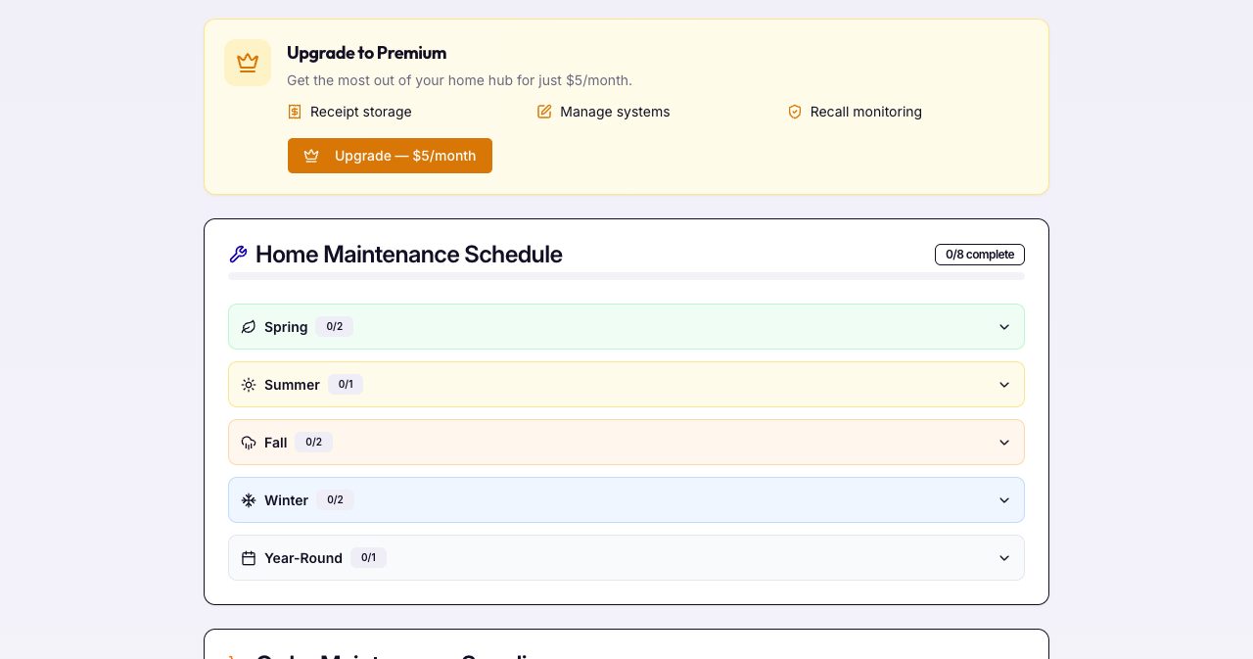
Task: Click the Fall 0/2 count badge
Action: click(314, 443)
